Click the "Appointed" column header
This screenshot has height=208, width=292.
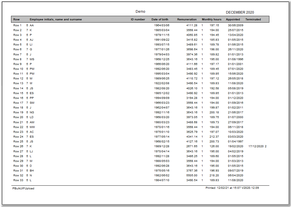[233, 19]
